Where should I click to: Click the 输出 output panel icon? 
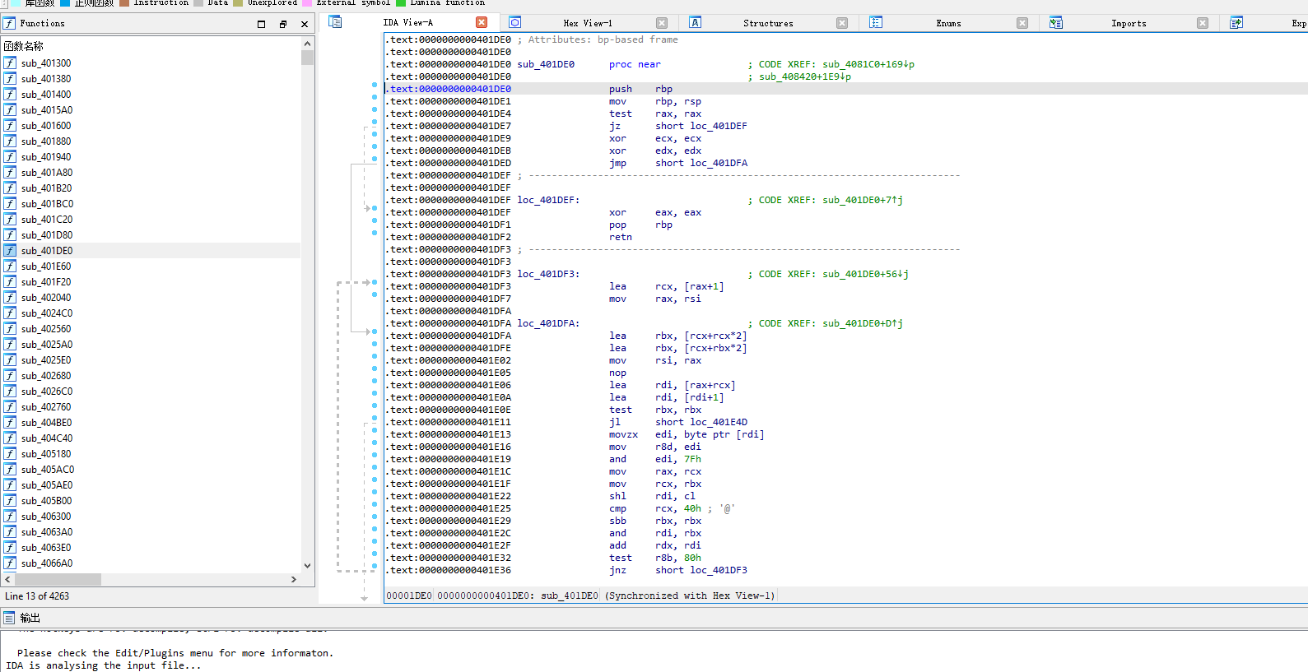coord(9,618)
